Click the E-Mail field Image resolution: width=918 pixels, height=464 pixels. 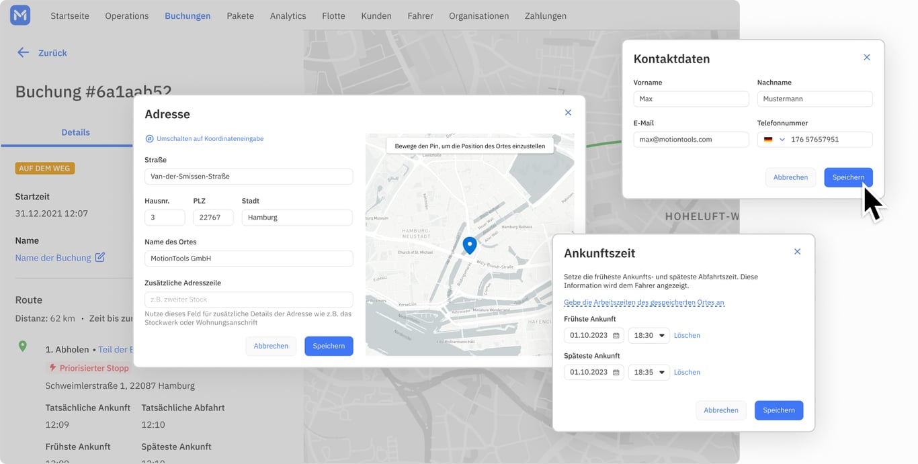click(x=691, y=140)
